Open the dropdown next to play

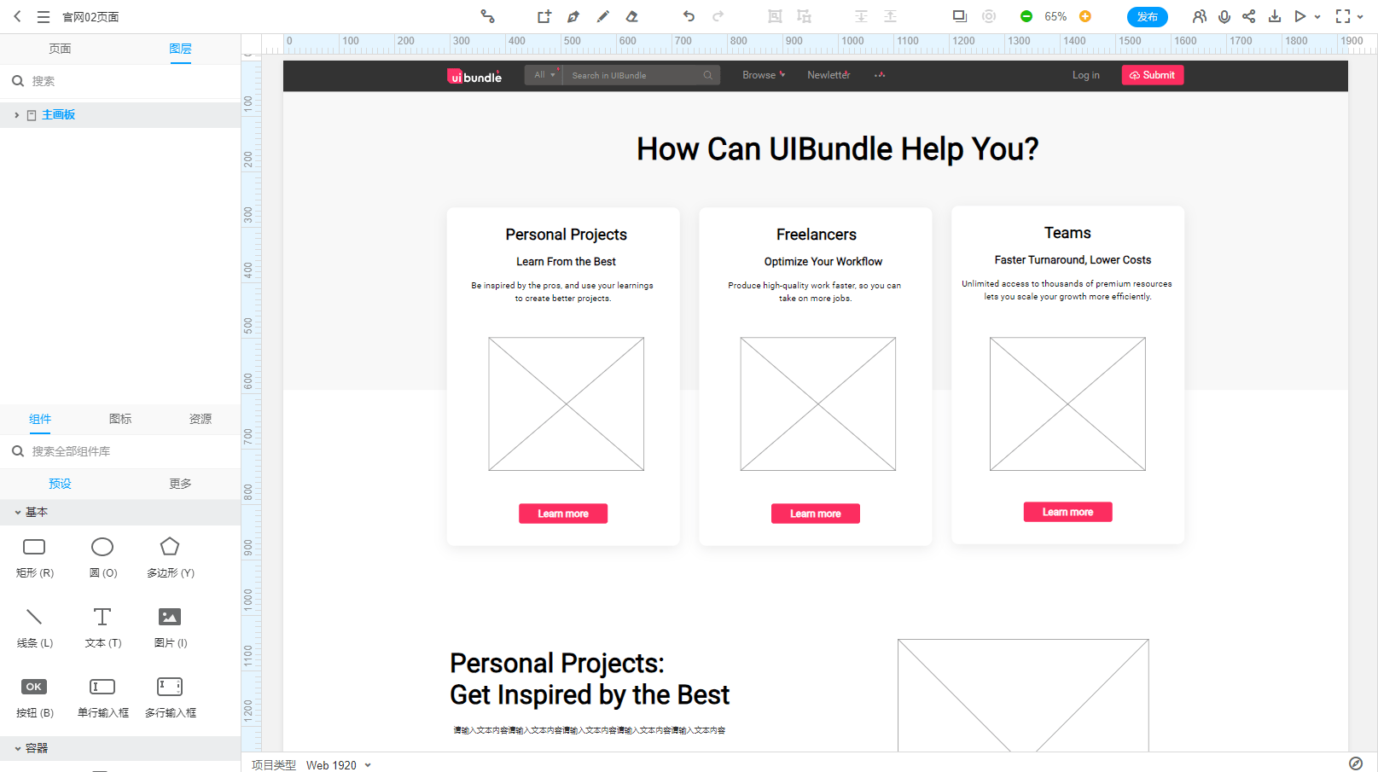pyautogui.click(x=1317, y=17)
